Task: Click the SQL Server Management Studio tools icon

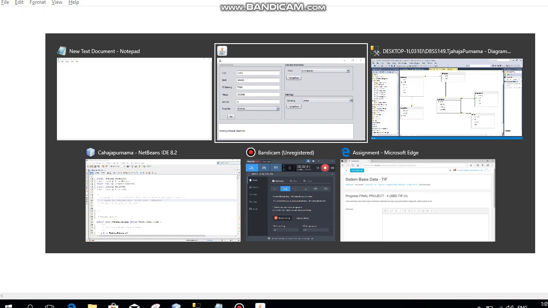Action: coord(375,51)
